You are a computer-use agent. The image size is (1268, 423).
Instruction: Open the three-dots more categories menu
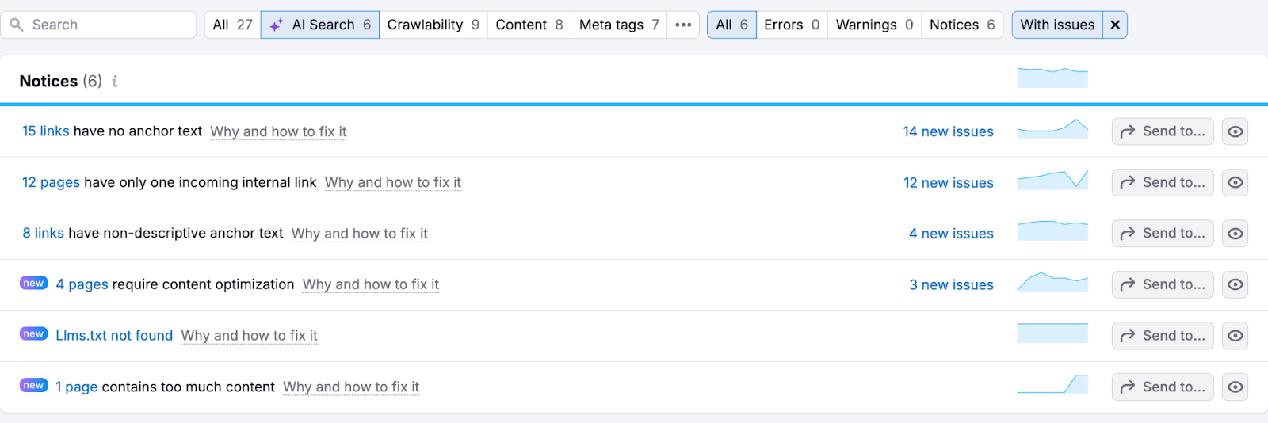tap(683, 25)
